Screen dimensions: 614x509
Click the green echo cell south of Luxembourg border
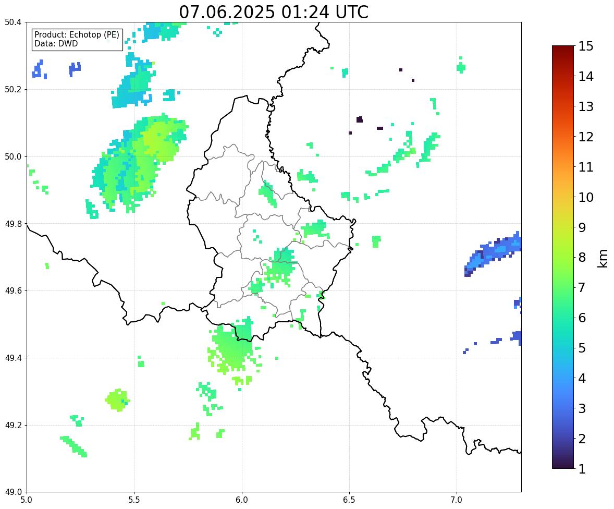[232, 347]
